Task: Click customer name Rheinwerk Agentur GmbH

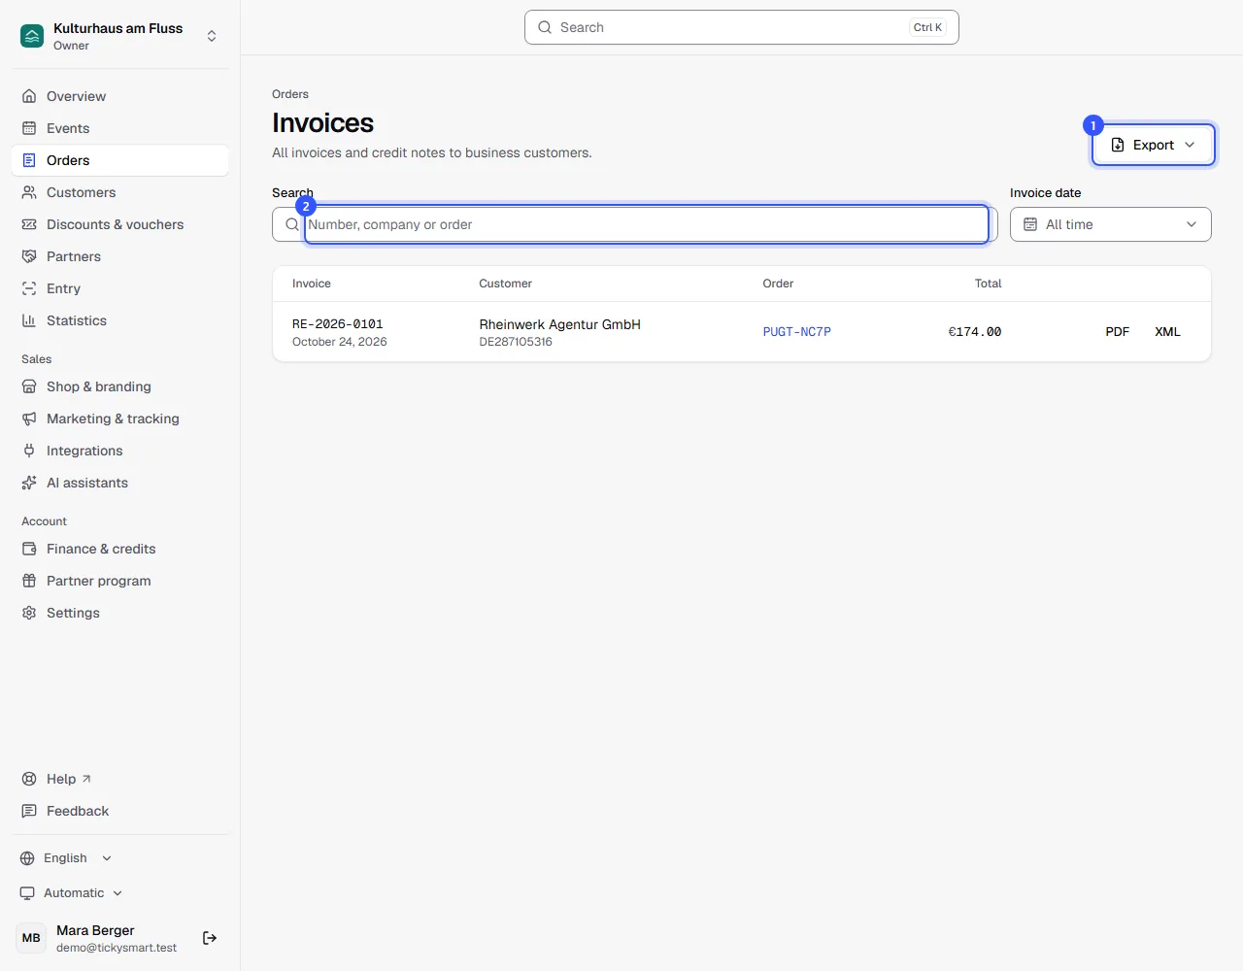Action: [x=560, y=324]
